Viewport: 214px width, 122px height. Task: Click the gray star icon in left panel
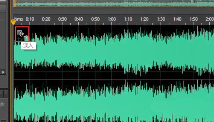click(x=2, y=104)
